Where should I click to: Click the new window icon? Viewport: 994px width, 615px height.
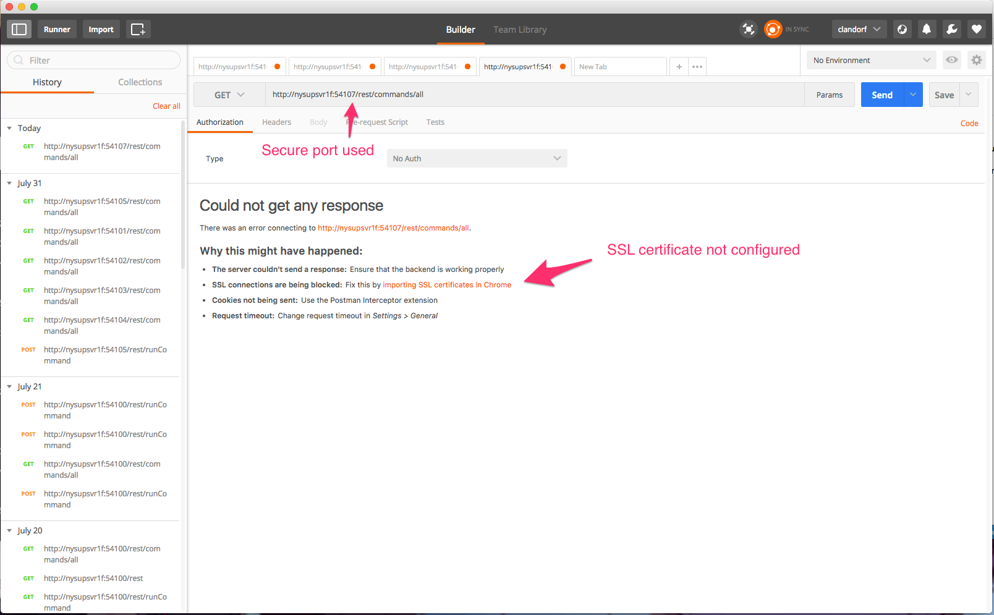(138, 29)
